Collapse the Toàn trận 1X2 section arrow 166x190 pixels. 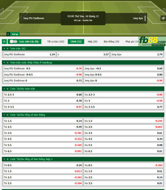click(4, 48)
